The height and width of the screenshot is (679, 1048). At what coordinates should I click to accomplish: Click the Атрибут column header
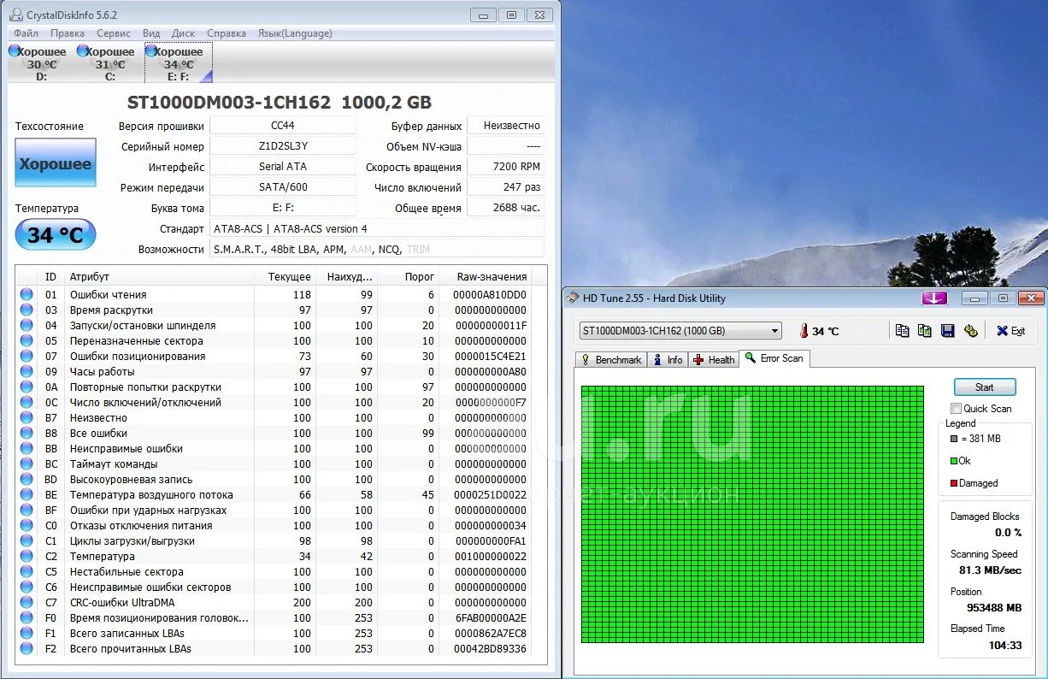click(x=160, y=276)
